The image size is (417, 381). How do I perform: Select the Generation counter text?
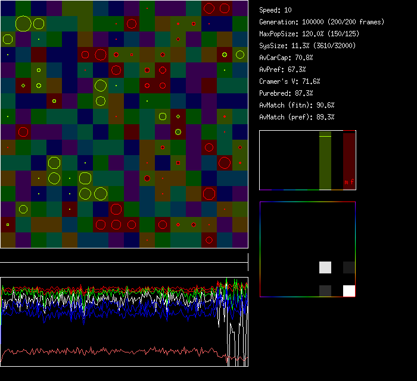[322, 22]
